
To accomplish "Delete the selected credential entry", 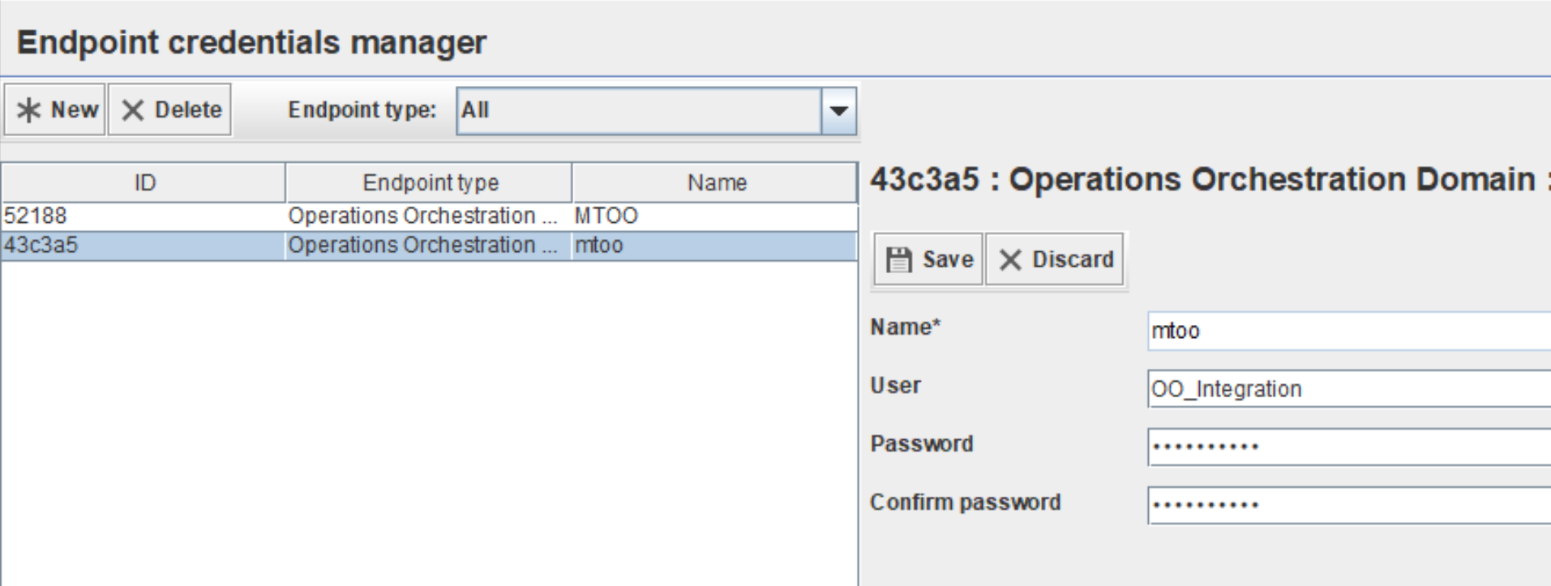I will (x=169, y=109).
